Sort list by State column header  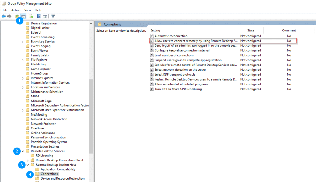click(x=251, y=30)
